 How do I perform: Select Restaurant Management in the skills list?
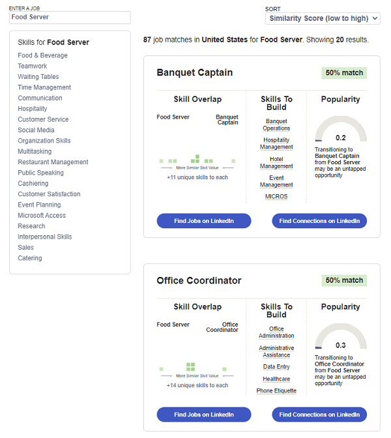53,162
